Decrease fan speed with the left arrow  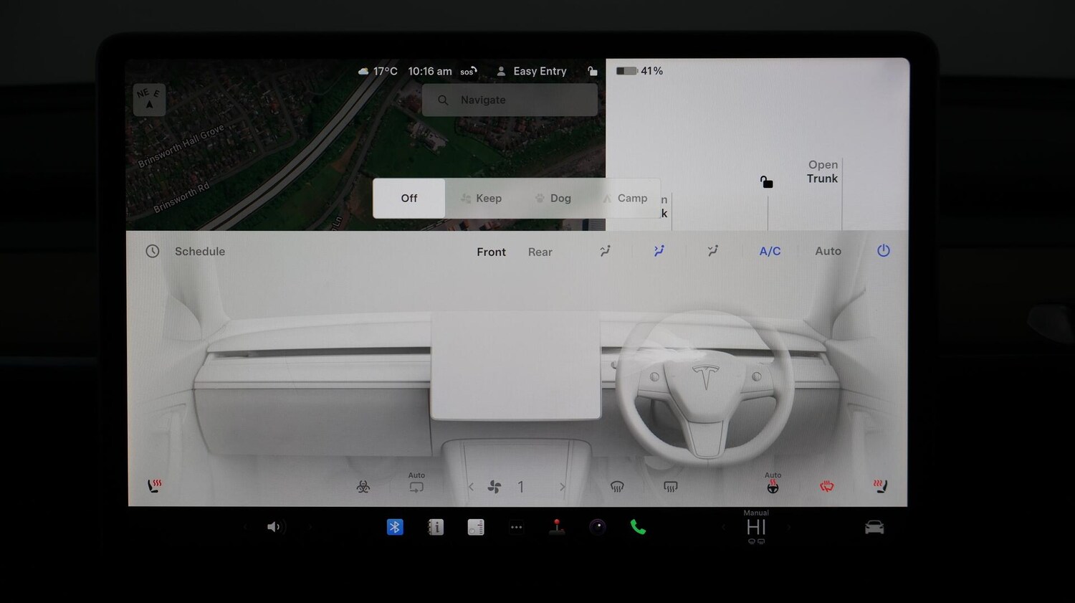(x=470, y=486)
